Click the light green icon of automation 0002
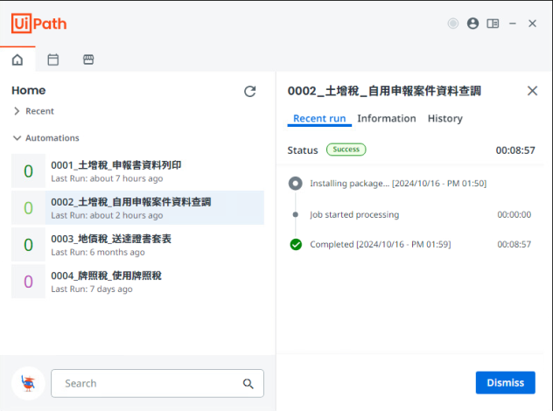 click(28, 207)
